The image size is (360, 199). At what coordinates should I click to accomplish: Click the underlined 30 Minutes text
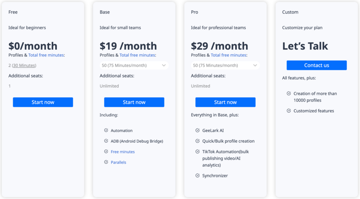(24, 66)
